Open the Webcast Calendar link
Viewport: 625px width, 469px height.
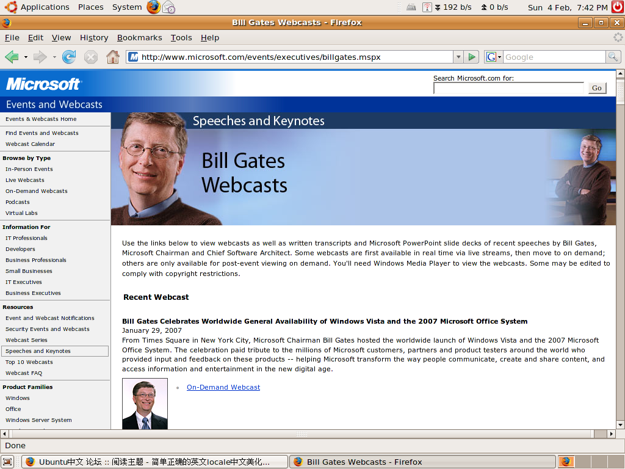(x=31, y=144)
